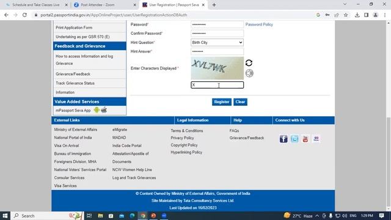Image resolution: width=391 pixels, height=220 pixels.
Task: Open the notification center icon
Action: click(x=381, y=216)
